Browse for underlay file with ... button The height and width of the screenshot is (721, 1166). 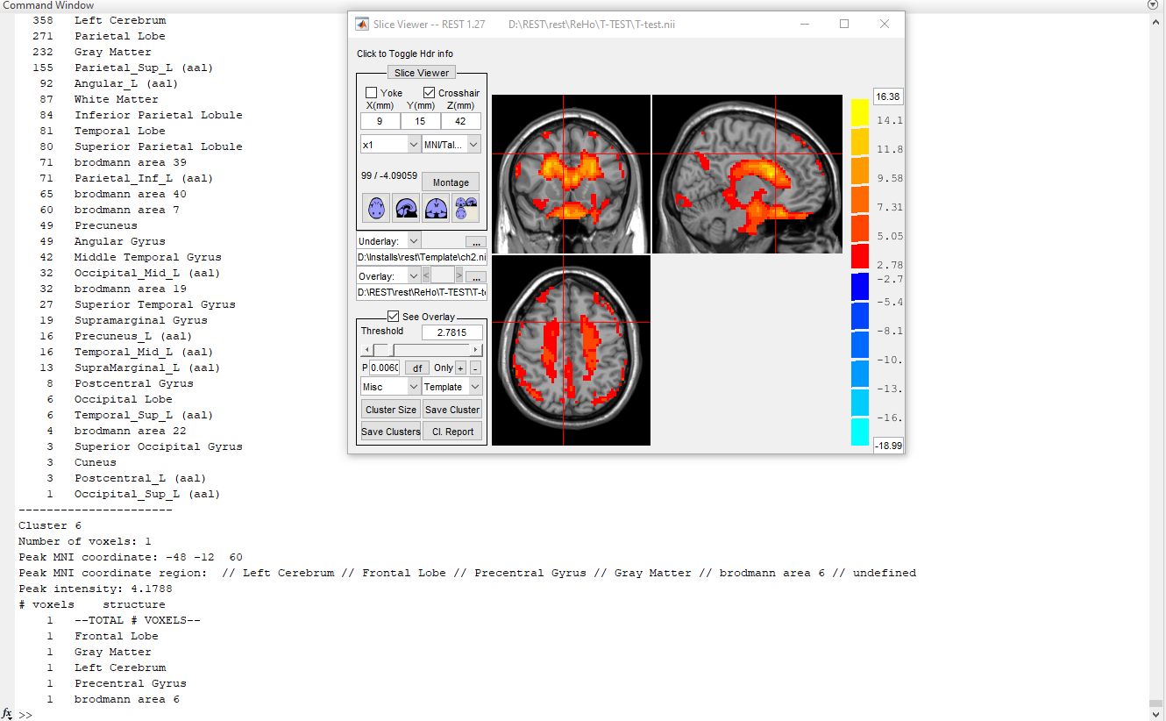click(474, 241)
